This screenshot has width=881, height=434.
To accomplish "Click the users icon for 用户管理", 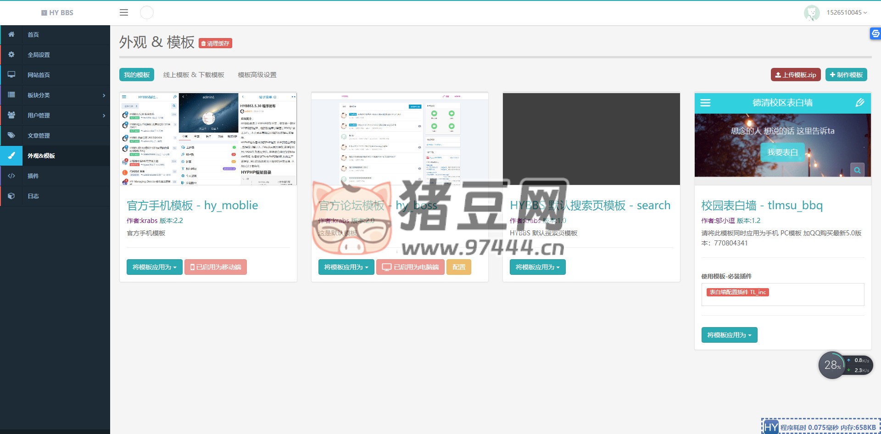I will click(11, 115).
